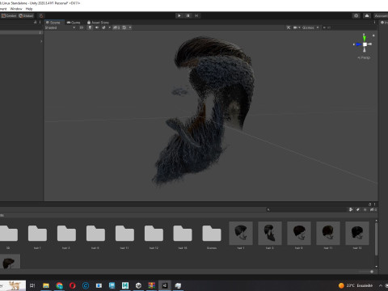Image resolution: width=388 pixels, height=291 pixels.
Task: Open File Explorer from the taskbar
Action: (46, 285)
